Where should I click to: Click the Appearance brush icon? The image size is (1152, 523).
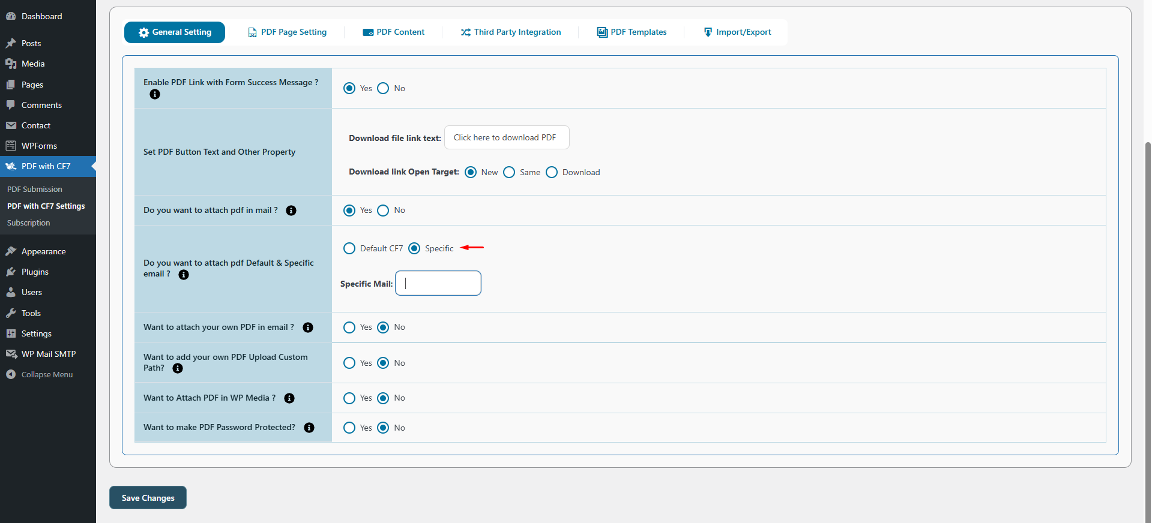(11, 251)
